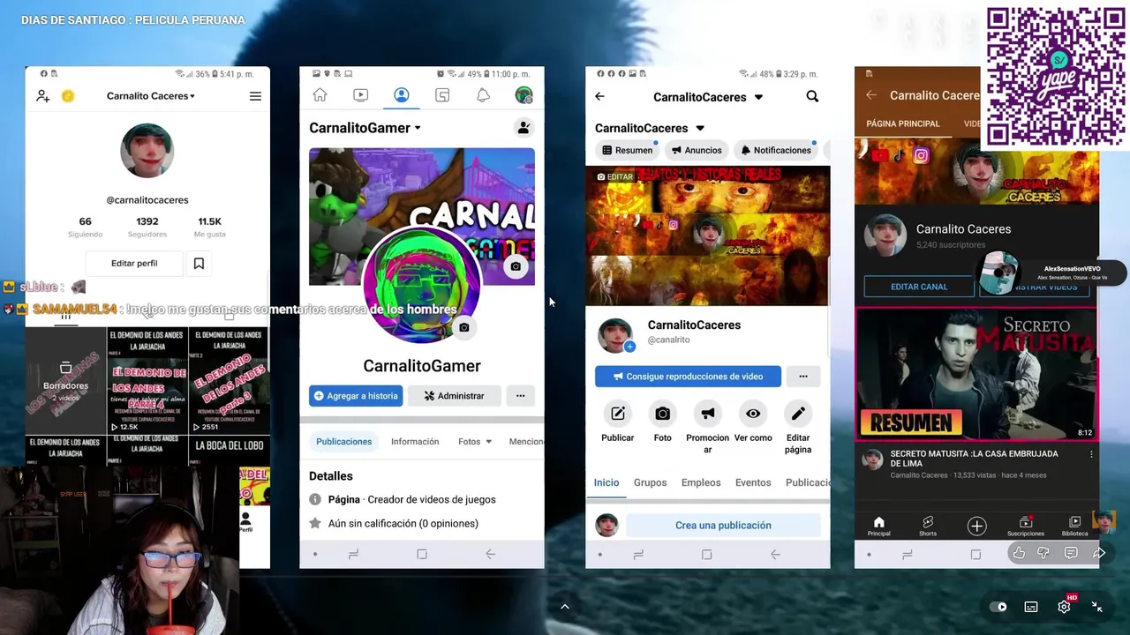This screenshot has width=1130, height=635.
Task: Open the Facebook news feed square icon
Action: 442,95
